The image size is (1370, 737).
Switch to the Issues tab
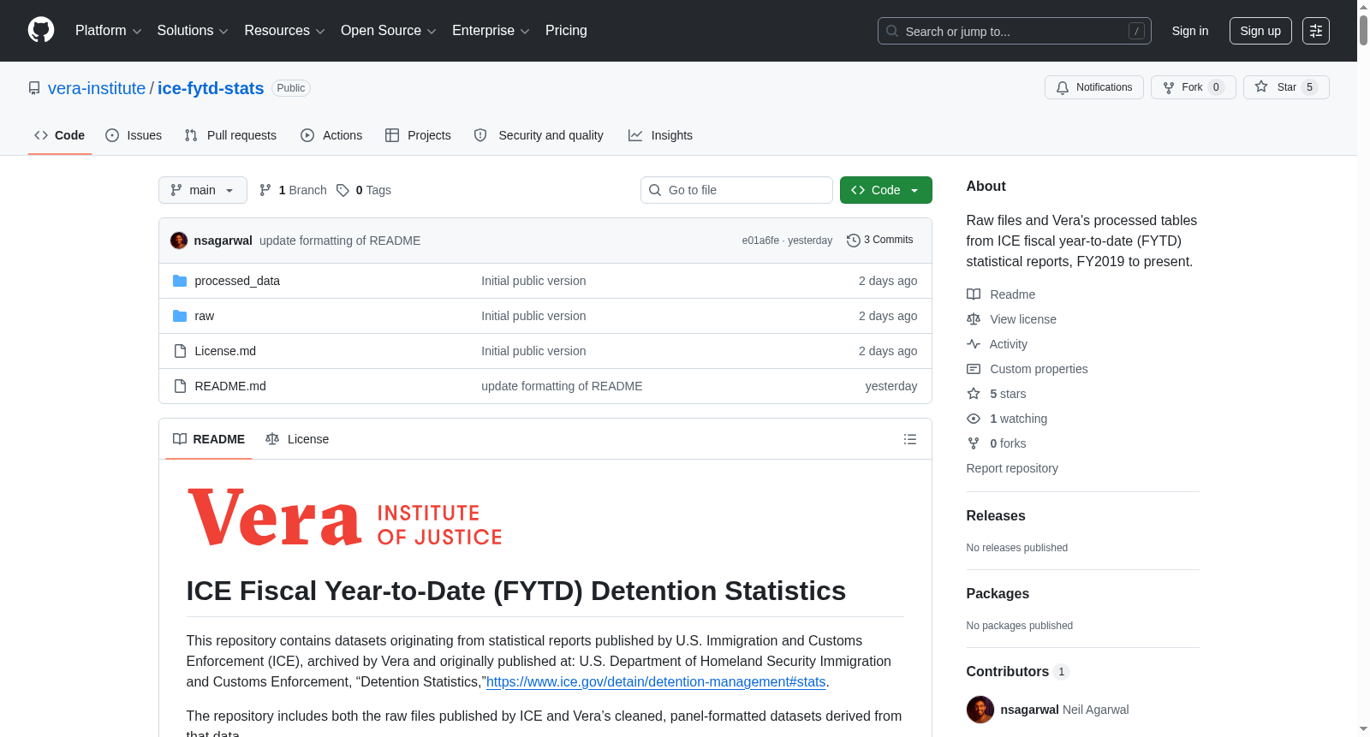(134, 135)
